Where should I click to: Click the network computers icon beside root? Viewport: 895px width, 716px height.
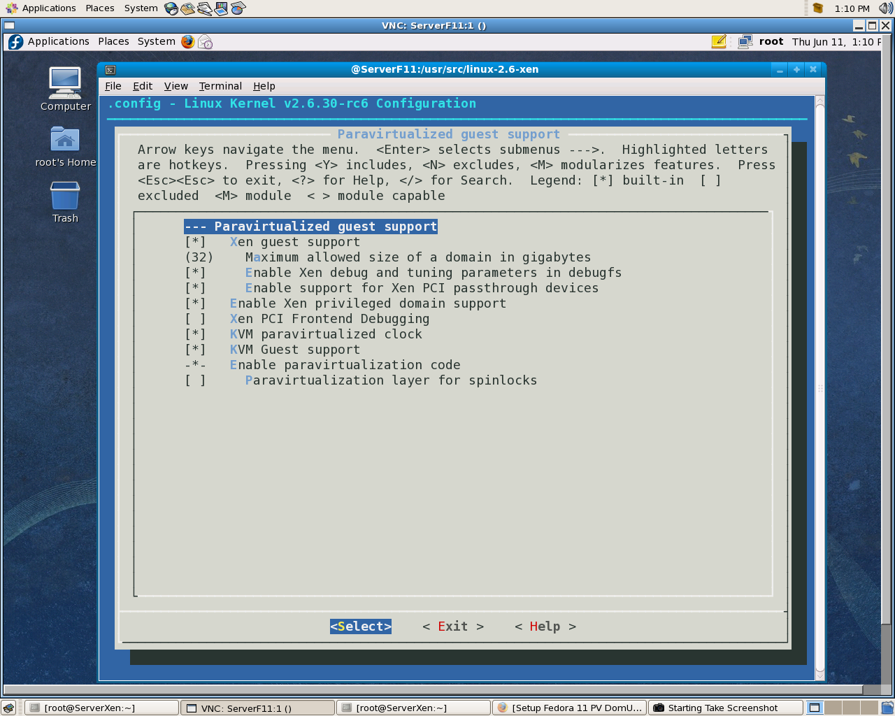click(745, 42)
